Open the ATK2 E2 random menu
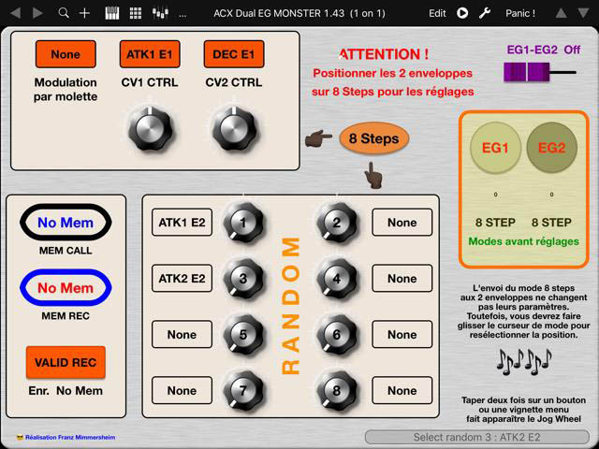Viewport: 599px width, 449px height. [182, 279]
